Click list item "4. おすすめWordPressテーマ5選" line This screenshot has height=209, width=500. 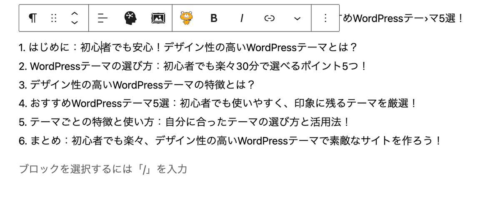[218, 103]
